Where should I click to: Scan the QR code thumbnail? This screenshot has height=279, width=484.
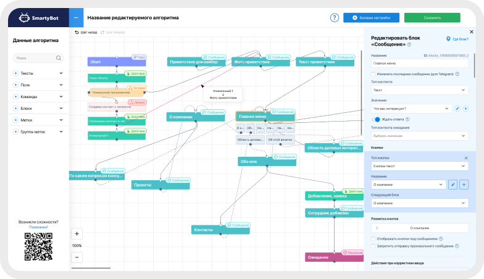[38, 247]
